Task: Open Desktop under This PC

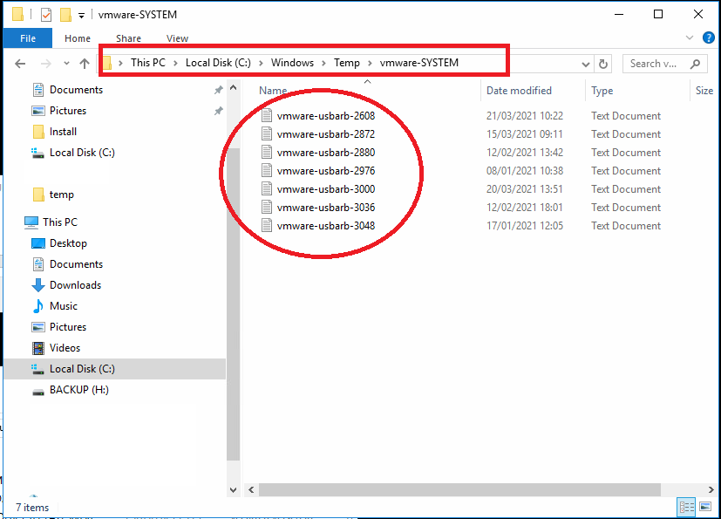Action: 68,243
